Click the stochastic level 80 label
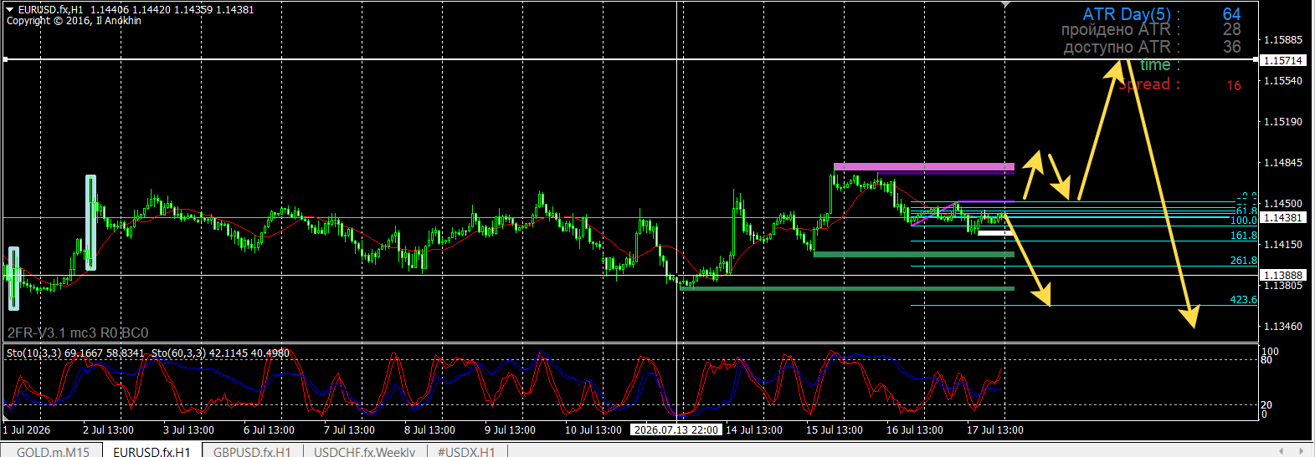Viewport: 1315px width, 457px height. [x=1266, y=360]
